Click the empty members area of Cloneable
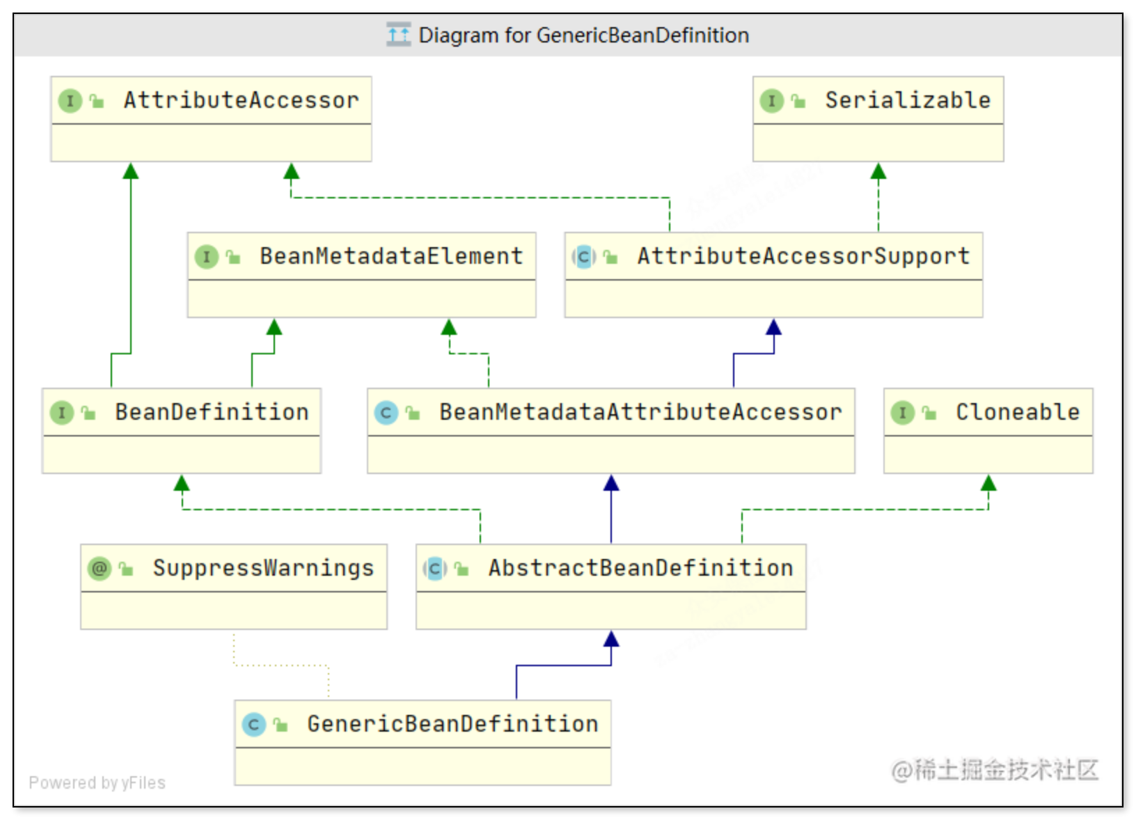Image resolution: width=1143 pixels, height=827 pixels. [x=988, y=455]
